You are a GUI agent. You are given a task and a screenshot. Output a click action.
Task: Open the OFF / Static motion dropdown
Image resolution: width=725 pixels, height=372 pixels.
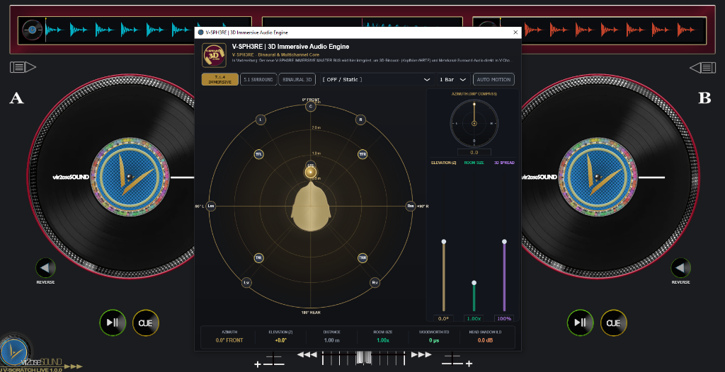tap(377, 79)
